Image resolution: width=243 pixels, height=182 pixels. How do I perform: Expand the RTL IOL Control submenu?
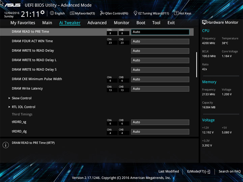coord(23,107)
